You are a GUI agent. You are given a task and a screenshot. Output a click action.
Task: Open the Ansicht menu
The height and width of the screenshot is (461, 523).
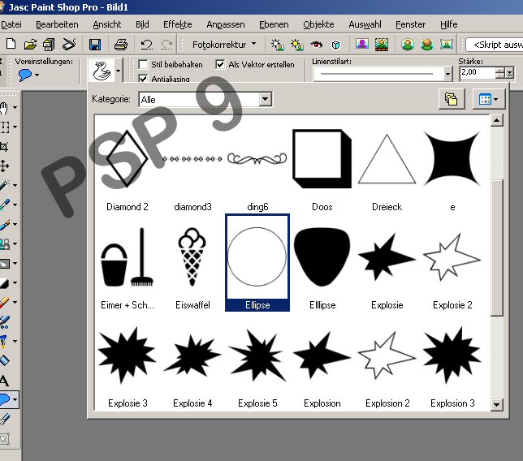106,24
